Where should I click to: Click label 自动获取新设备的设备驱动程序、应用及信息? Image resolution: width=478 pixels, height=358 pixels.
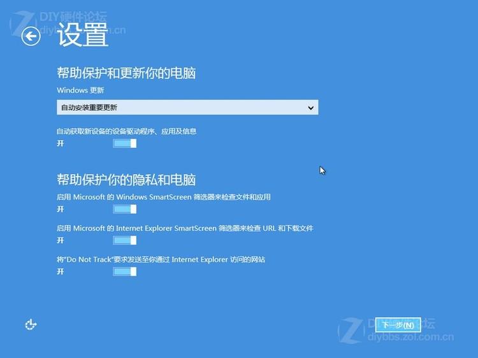127,131
